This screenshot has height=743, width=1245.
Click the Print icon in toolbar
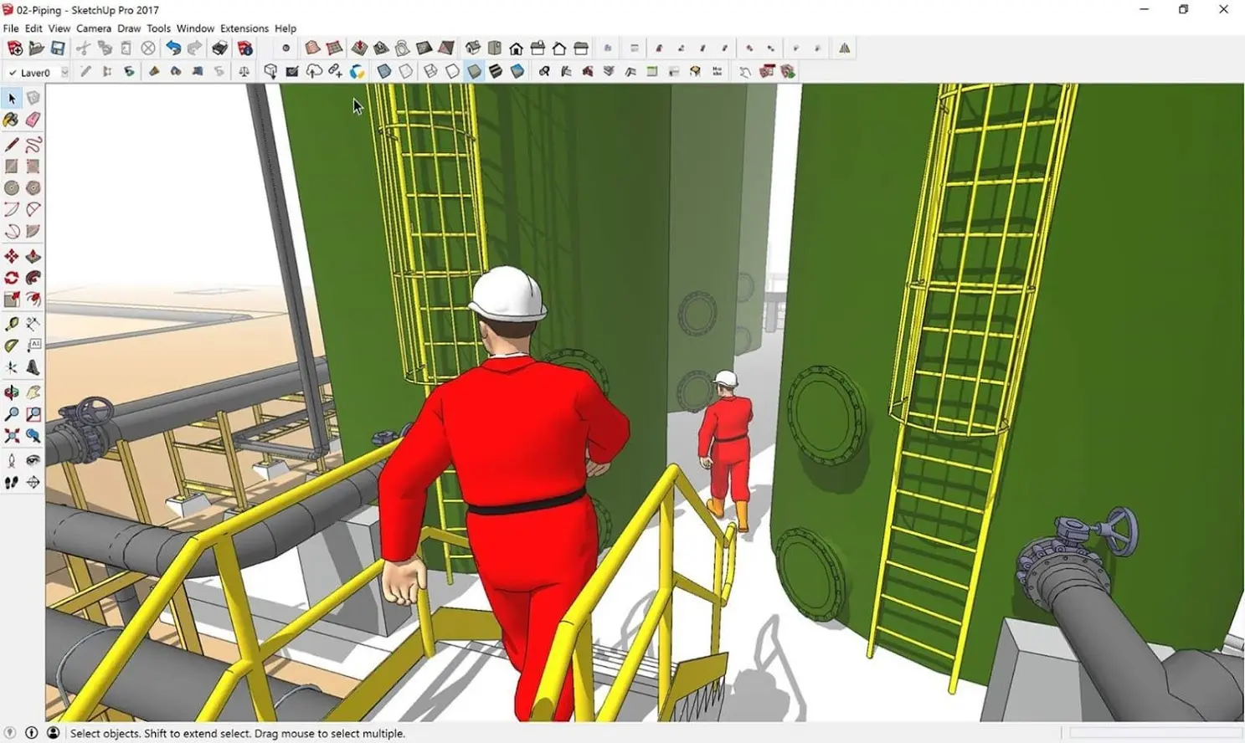[x=219, y=49]
